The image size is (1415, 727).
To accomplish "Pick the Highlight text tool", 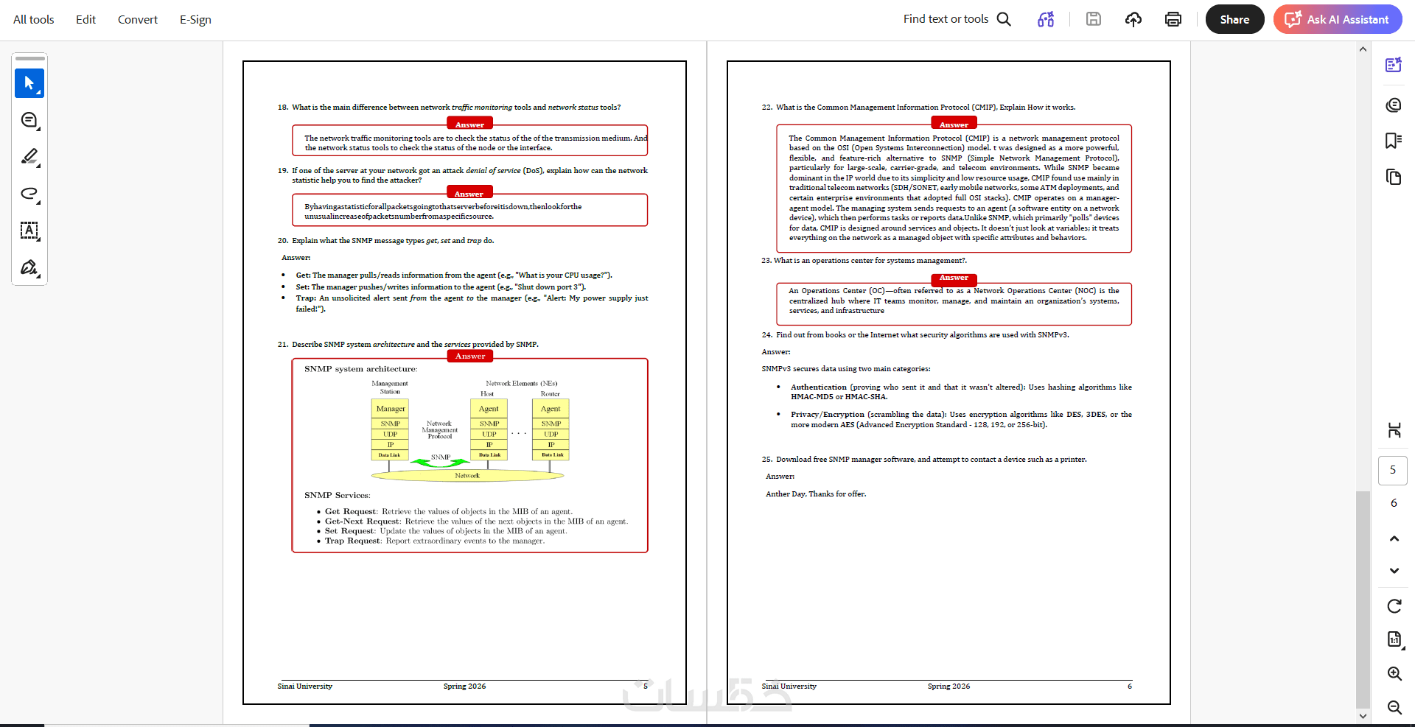I will coord(29,157).
